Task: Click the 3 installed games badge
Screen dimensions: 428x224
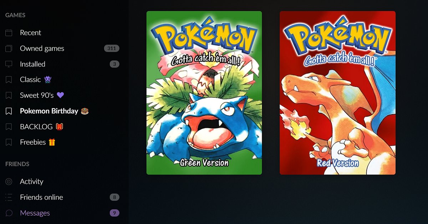Action: coord(114,64)
